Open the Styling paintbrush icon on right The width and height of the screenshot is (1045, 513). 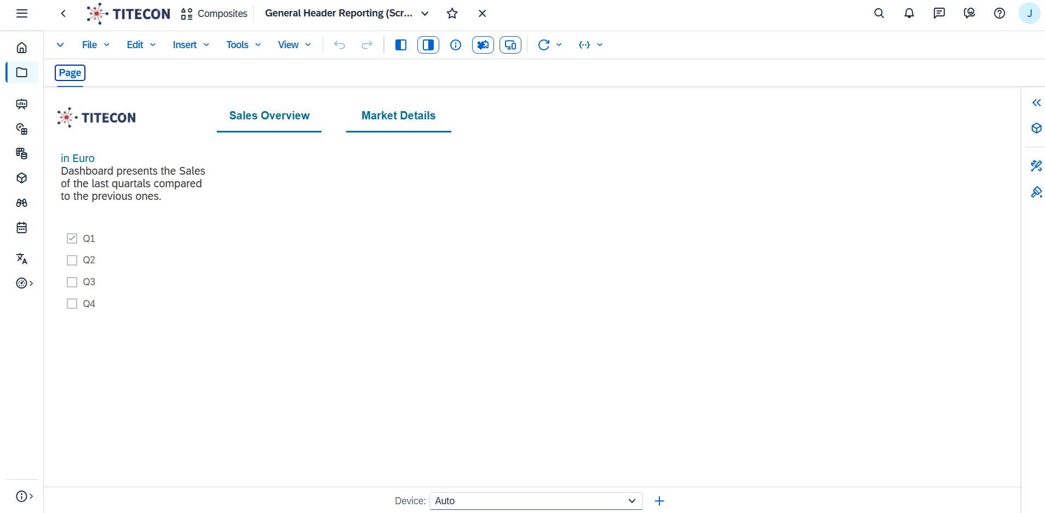tap(1036, 192)
